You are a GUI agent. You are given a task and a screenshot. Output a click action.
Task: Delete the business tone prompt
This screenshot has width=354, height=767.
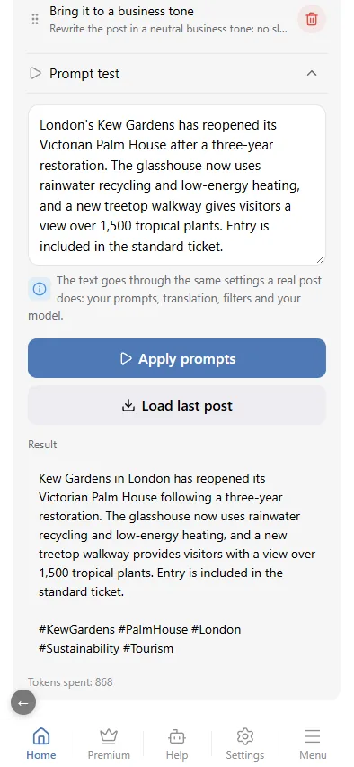(312, 19)
